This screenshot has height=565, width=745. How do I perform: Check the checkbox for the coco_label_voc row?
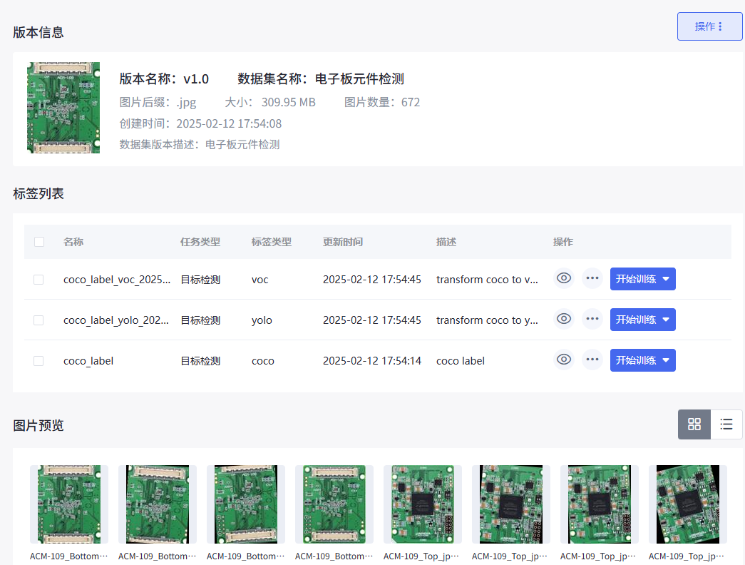point(38,279)
